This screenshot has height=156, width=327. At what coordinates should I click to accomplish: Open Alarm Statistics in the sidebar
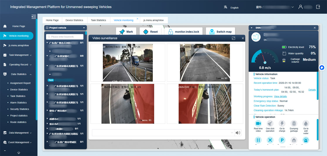click(x=18, y=103)
